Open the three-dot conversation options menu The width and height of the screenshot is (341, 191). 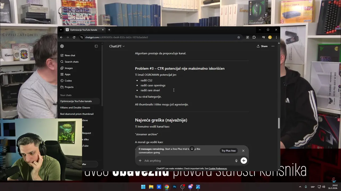click(273, 46)
